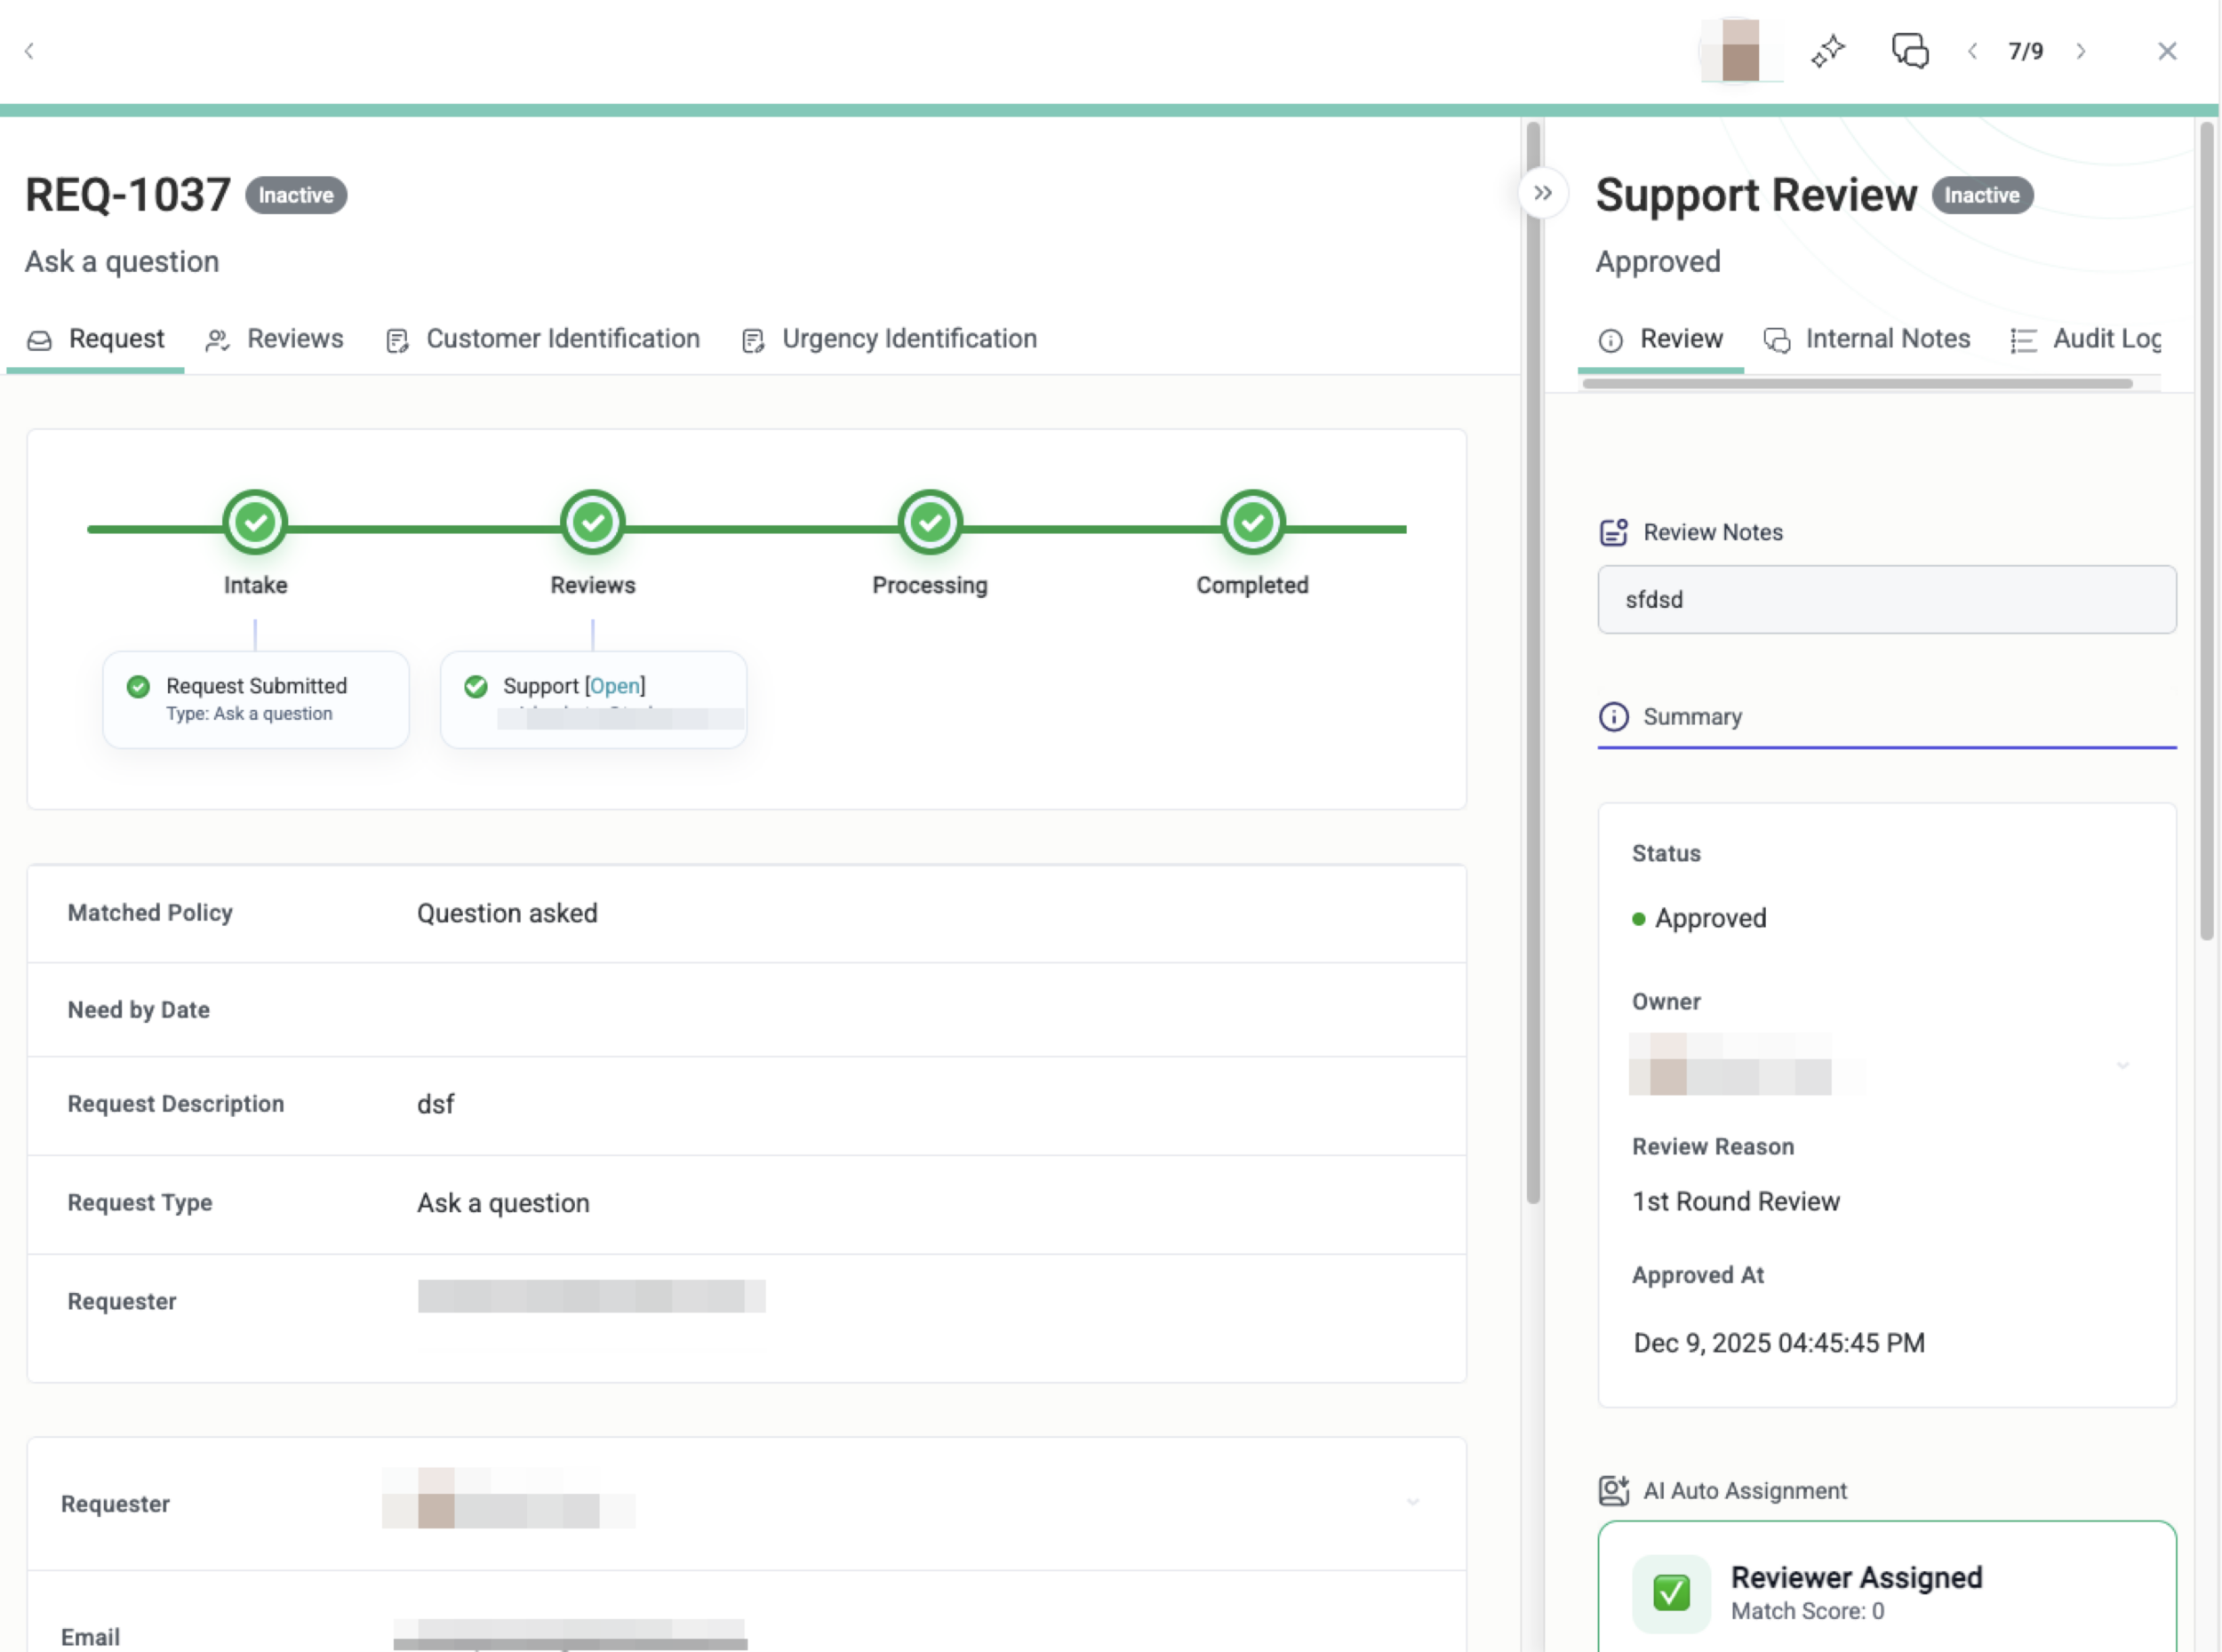Click the Reviewer Assigned green checkbox
This screenshot has height=1652, width=2222.
[1671, 1592]
